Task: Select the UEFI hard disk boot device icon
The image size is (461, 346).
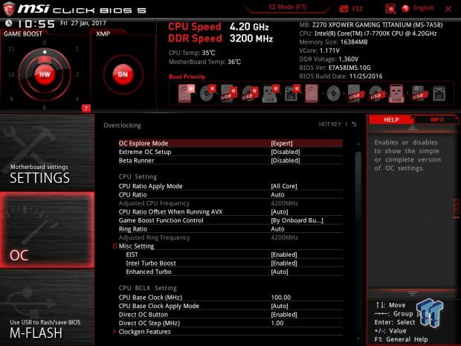Action: click(x=186, y=94)
